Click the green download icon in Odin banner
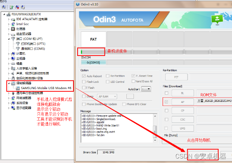 click(217, 19)
